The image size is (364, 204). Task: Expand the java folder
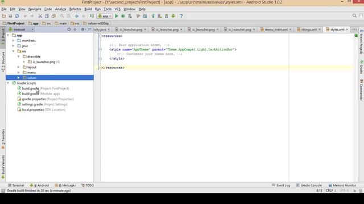[x=13, y=46]
